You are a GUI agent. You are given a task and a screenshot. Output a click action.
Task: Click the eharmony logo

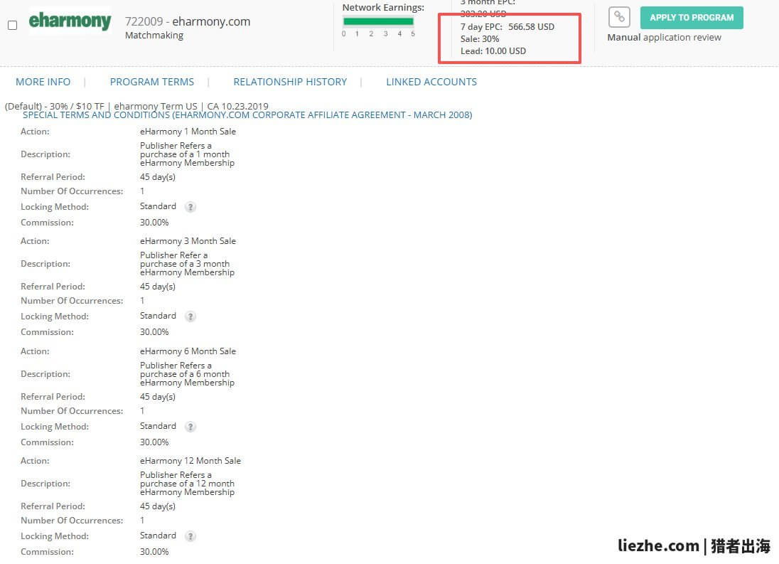[70, 21]
